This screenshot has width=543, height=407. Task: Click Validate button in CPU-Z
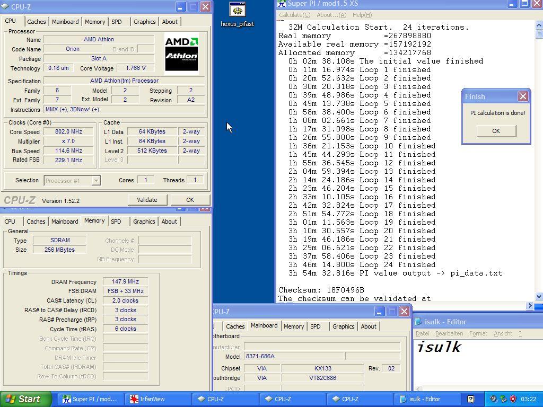point(147,200)
